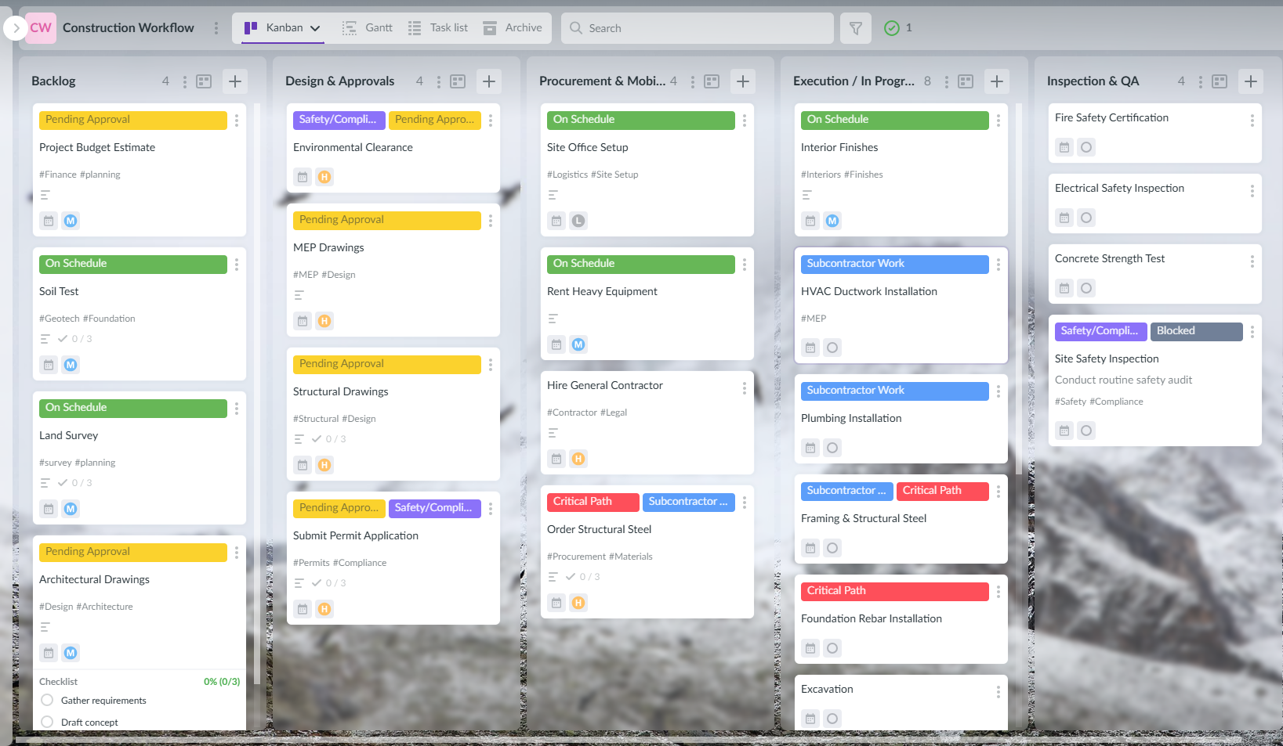Screen dimensions: 1283x746
Task: Open the filter panel beside the search bar
Action: pos(855,27)
